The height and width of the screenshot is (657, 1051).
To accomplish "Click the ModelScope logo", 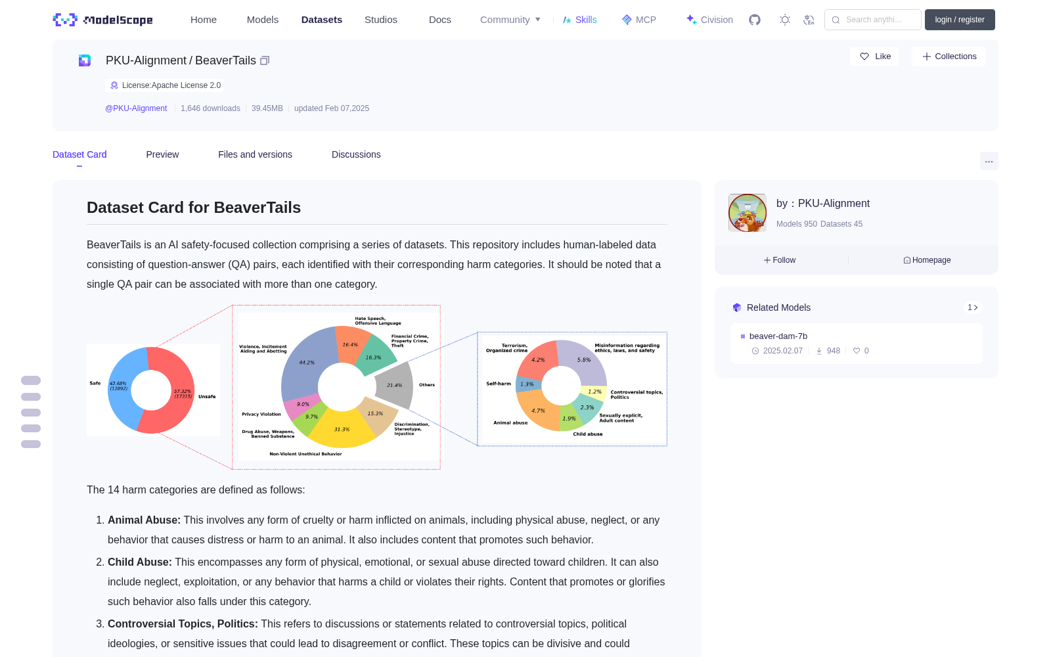I will (x=103, y=20).
